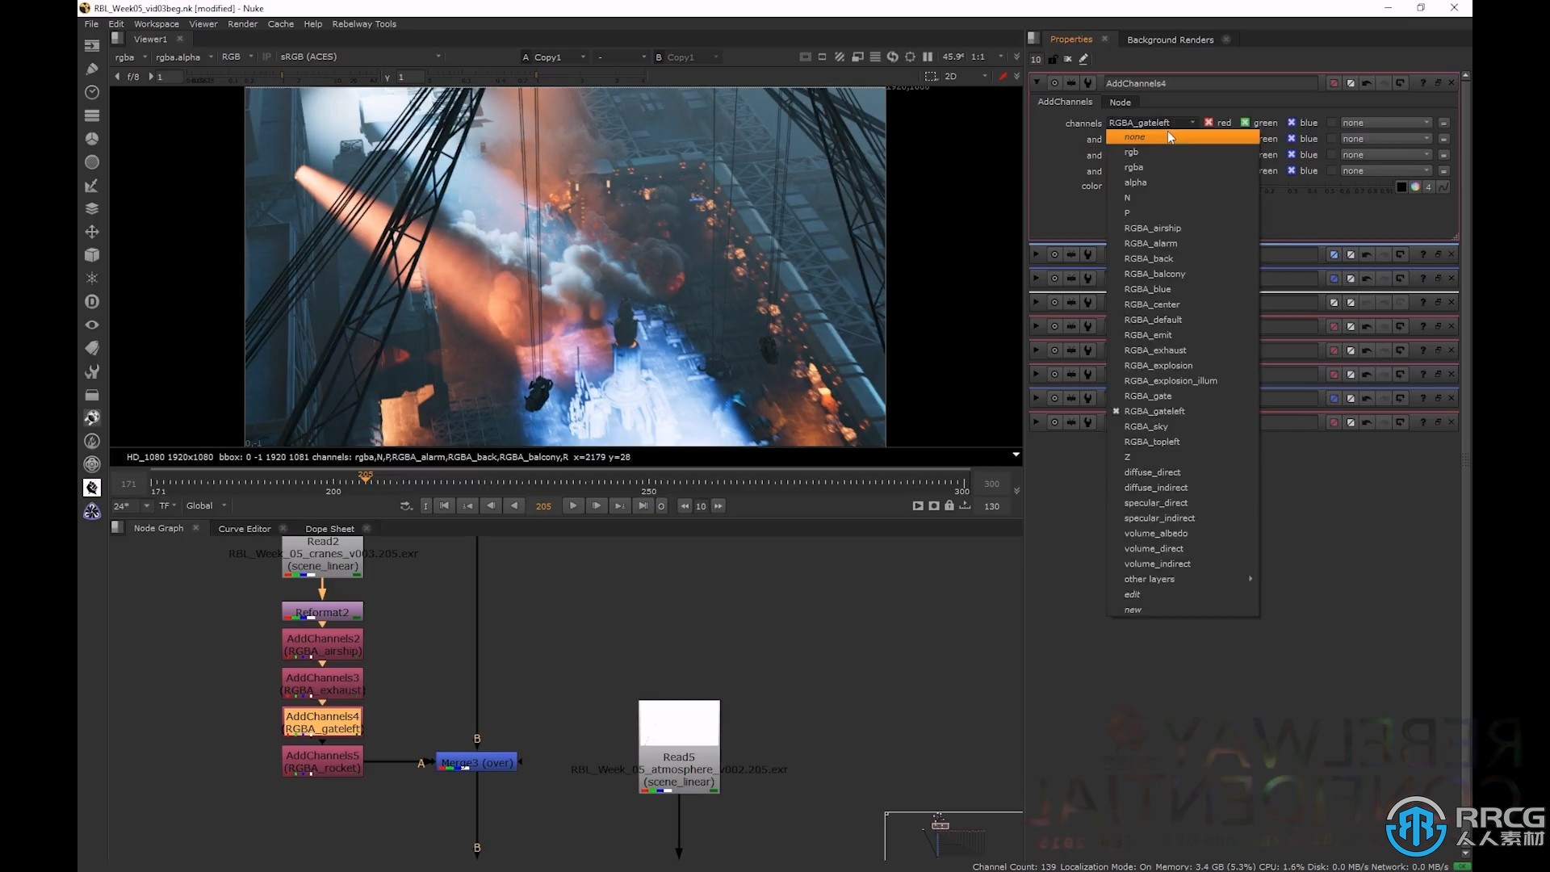This screenshot has height=872, width=1550.
Task: Toggle the viewer wipe/lock red slash icon
Action: 1003,76
